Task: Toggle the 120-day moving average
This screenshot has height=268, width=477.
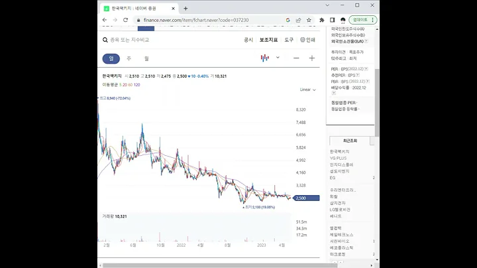Action: point(137,85)
